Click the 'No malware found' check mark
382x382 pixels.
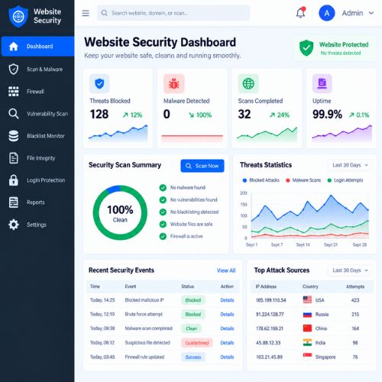[x=163, y=188]
